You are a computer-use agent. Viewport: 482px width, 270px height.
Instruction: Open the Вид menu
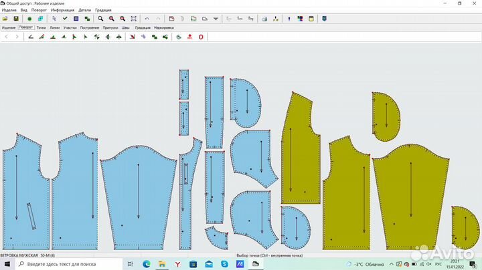coord(23,10)
